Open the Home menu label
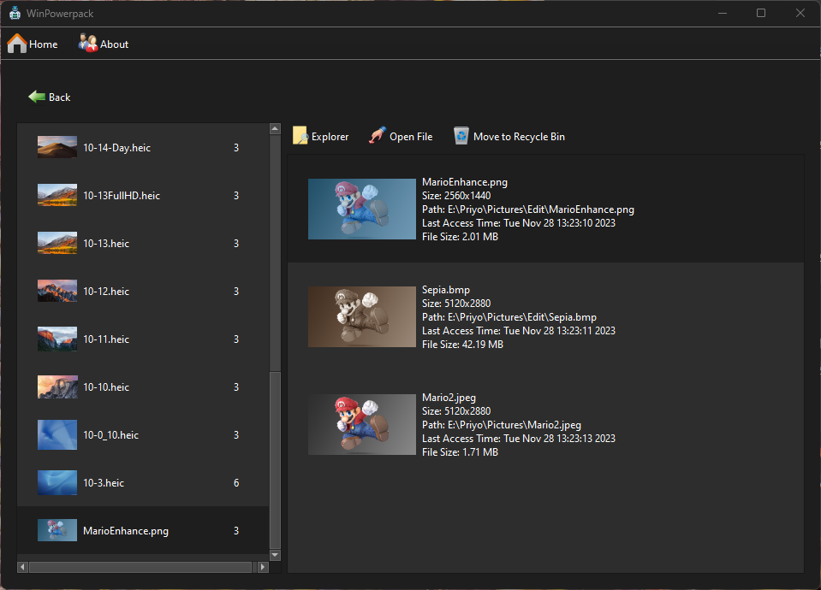Image resolution: width=821 pixels, height=590 pixels. [x=44, y=44]
